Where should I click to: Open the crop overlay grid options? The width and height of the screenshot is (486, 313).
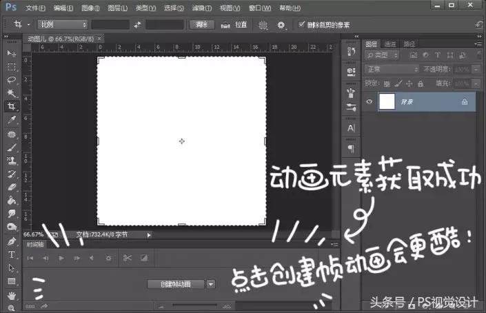(x=263, y=25)
